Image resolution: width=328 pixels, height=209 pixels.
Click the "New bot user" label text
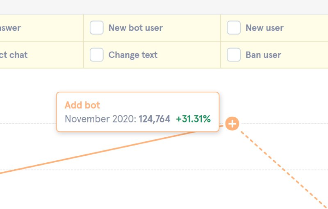pos(135,28)
